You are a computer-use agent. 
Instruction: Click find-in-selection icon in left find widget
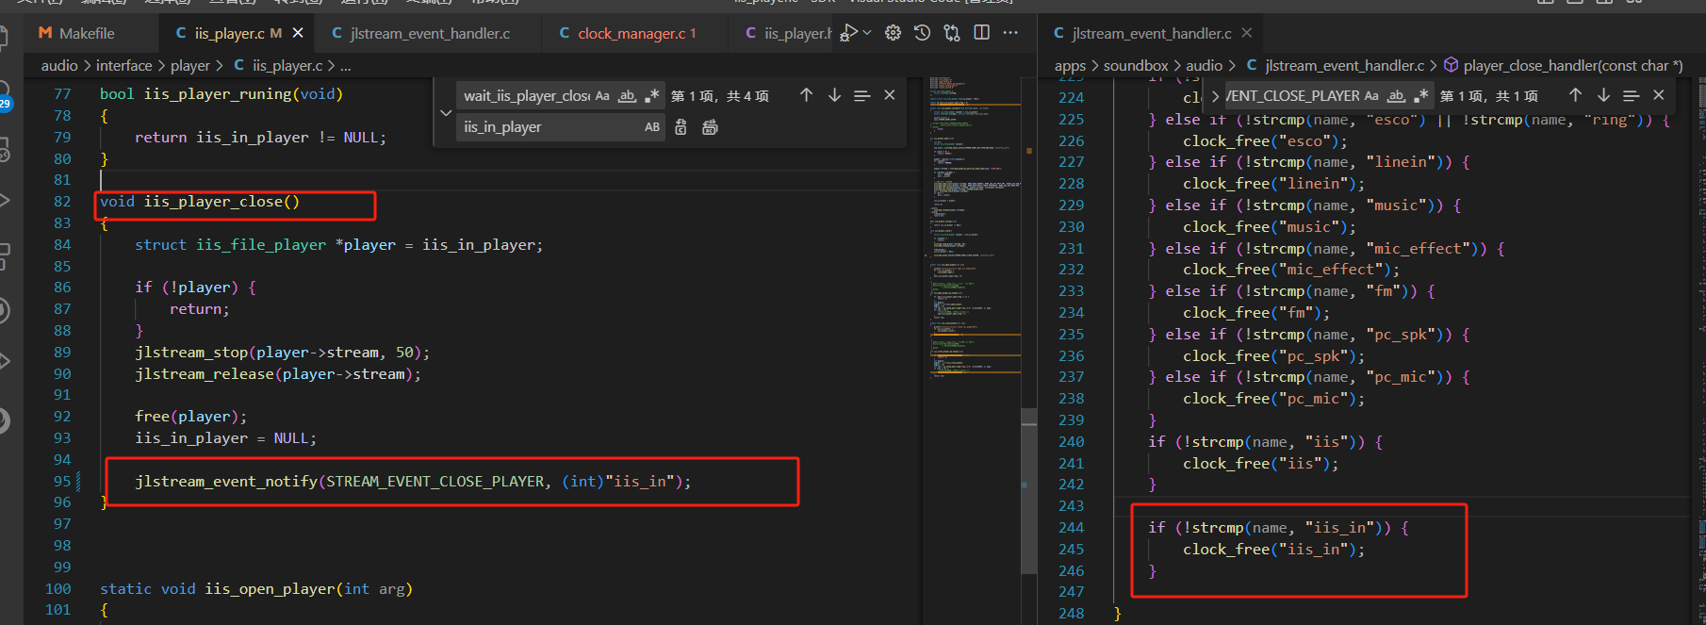[861, 95]
